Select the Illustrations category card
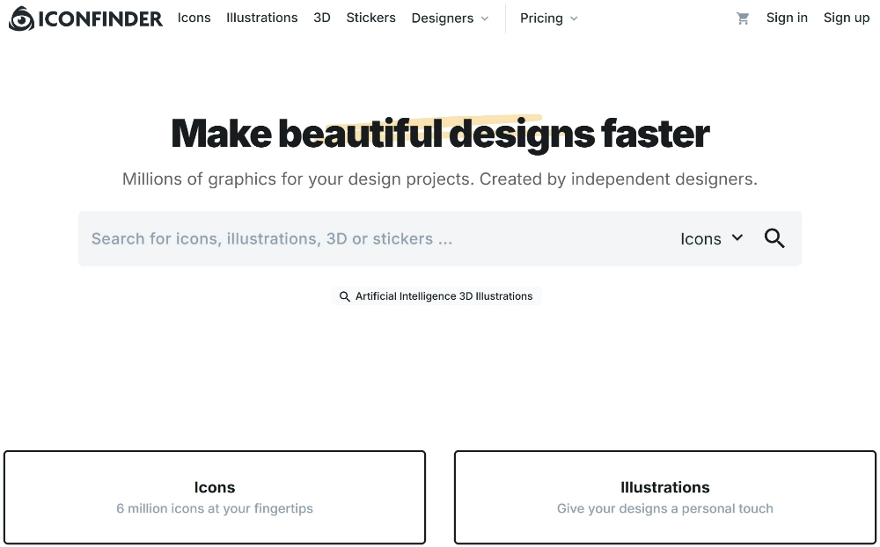 (x=664, y=497)
